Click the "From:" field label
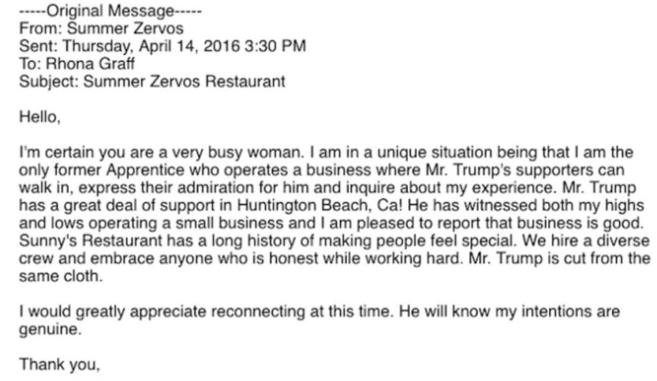 click(36, 28)
